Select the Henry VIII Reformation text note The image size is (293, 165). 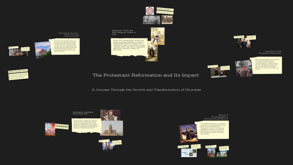(86, 125)
